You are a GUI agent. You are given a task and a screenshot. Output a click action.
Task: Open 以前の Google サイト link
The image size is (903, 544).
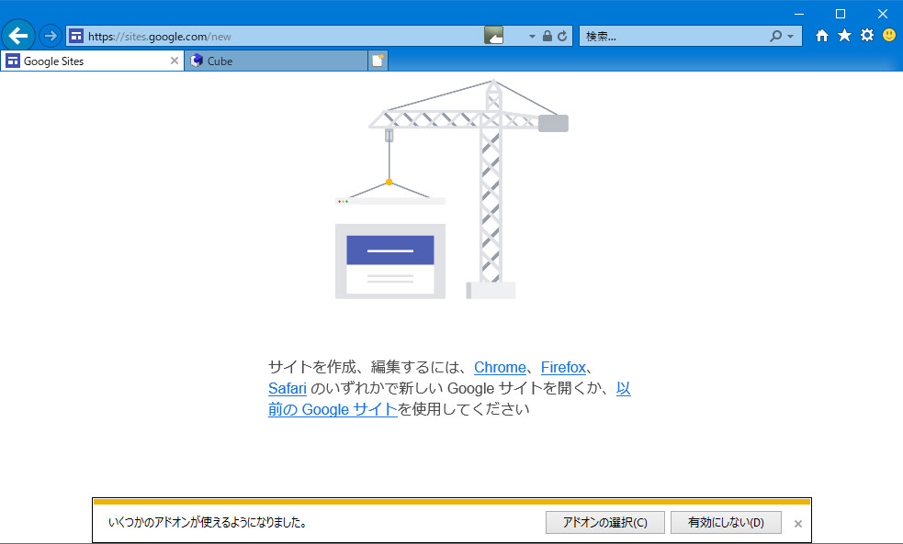coord(333,409)
